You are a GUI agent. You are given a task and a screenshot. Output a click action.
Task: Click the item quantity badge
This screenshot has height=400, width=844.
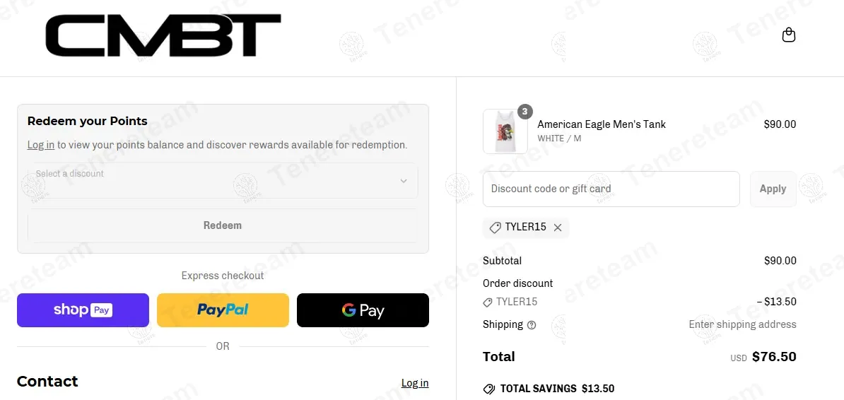coord(524,112)
